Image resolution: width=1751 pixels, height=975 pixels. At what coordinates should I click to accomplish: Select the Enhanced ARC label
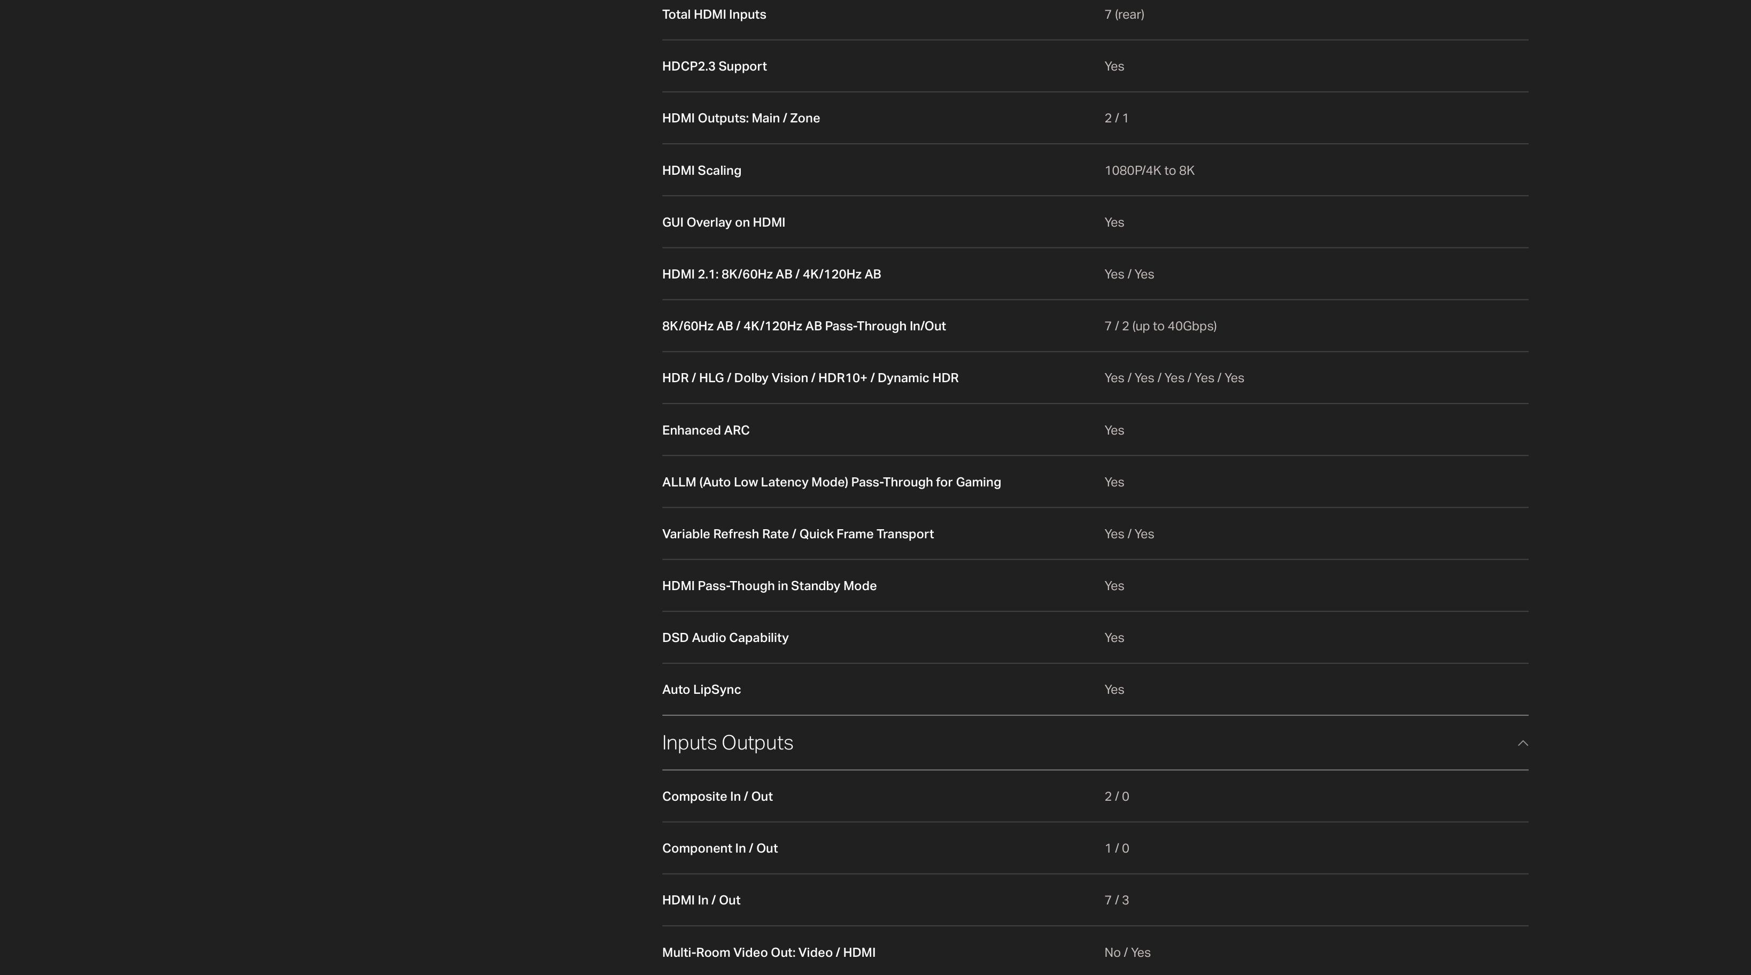[706, 430]
